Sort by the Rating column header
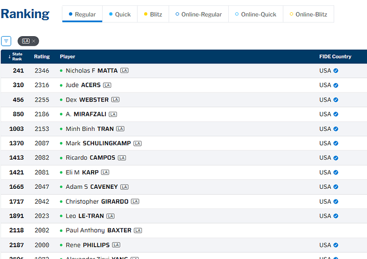Image resolution: width=367 pixels, height=259 pixels. [x=42, y=56]
